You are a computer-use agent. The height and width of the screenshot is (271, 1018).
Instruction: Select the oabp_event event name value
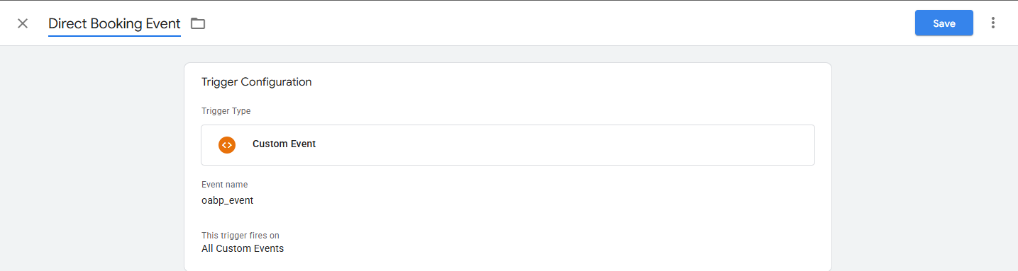[227, 200]
